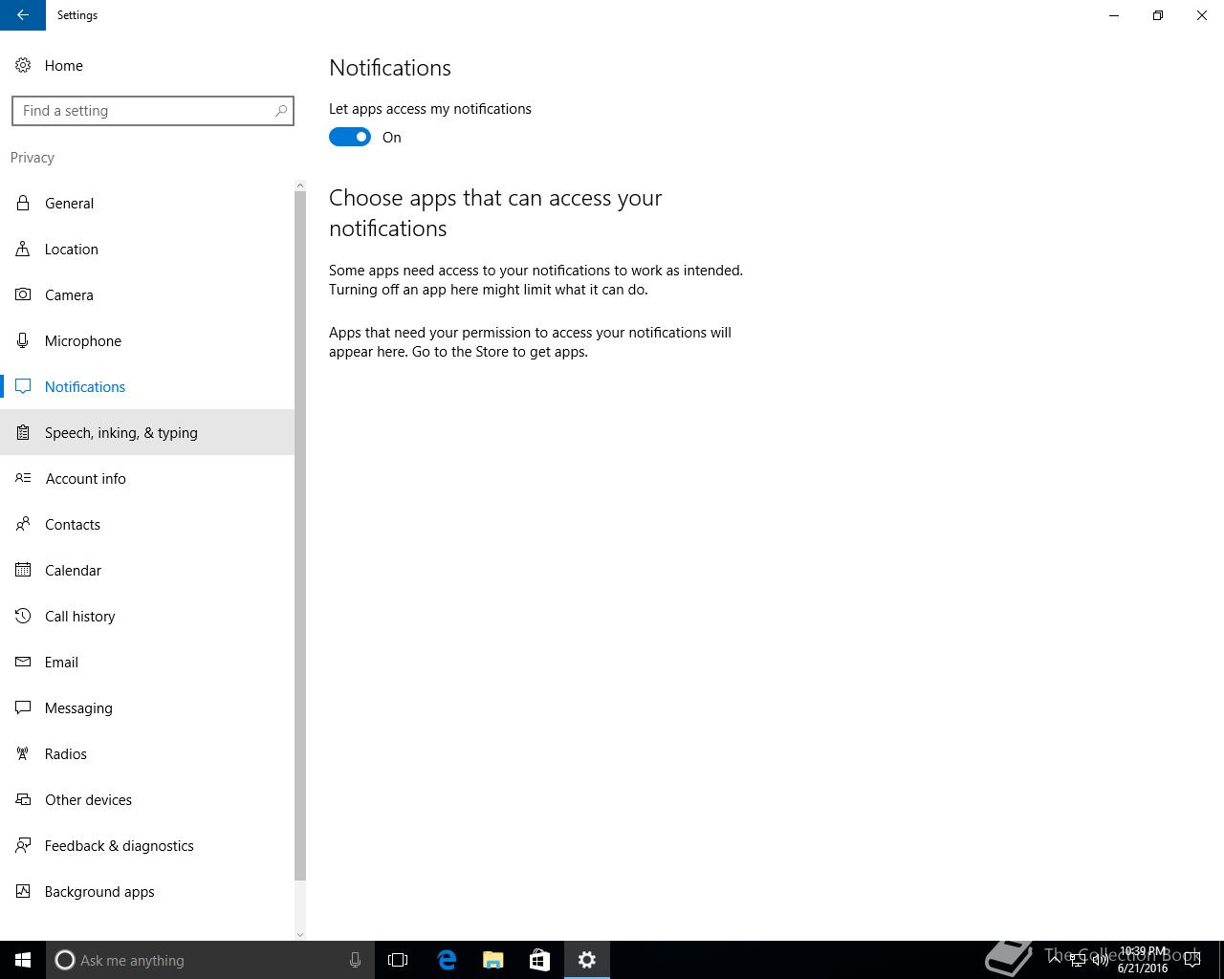
Task: Click the Speech, inking, & typing clipboard icon
Action: [x=23, y=432]
